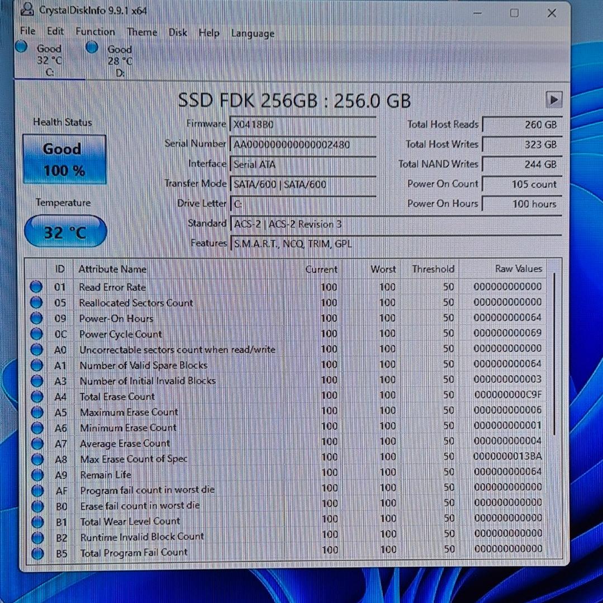Click Total Host Writes value 323 GB
The height and width of the screenshot is (603, 603).
pos(522,145)
